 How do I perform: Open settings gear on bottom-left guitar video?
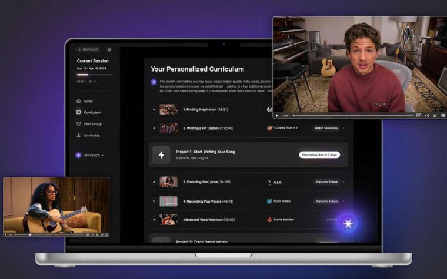tap(97, 234)
